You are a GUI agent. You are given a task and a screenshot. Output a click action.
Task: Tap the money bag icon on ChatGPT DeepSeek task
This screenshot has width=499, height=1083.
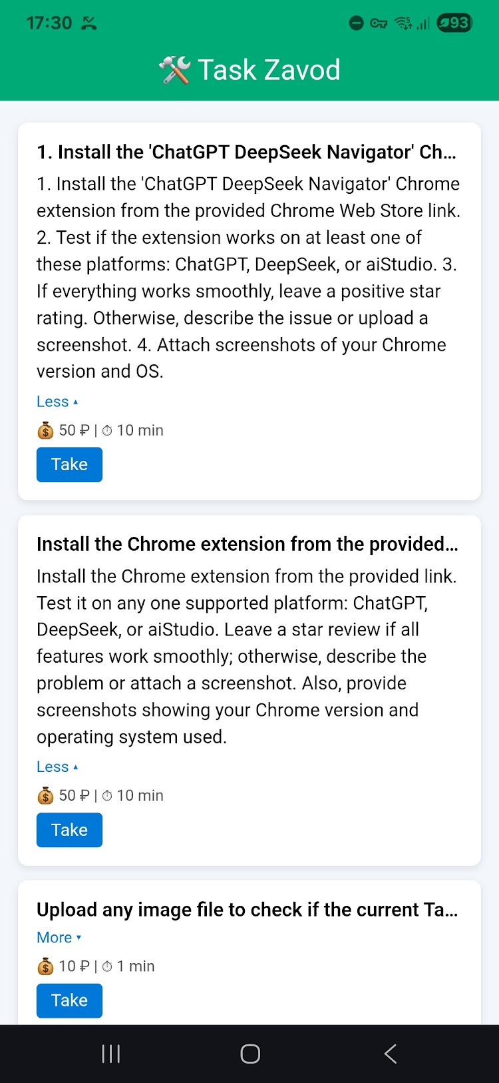click(x=45, y=431)
